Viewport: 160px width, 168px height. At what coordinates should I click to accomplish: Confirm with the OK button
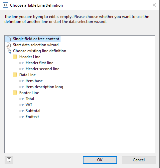(100, 160)
